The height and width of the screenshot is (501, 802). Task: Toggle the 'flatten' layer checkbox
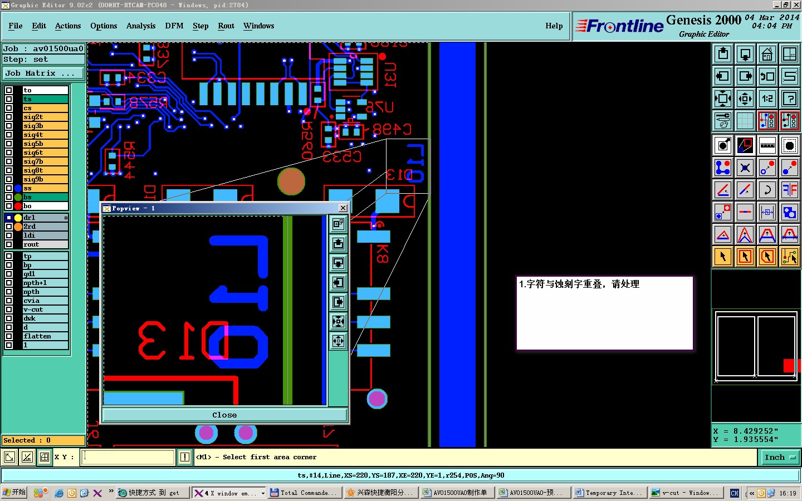pyautogui.click(x=9, y=336)
